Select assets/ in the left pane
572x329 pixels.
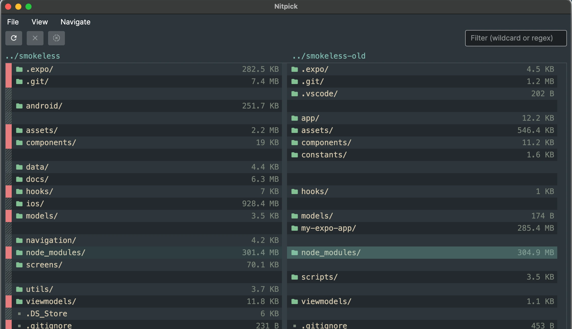click(x=147, y=130)
